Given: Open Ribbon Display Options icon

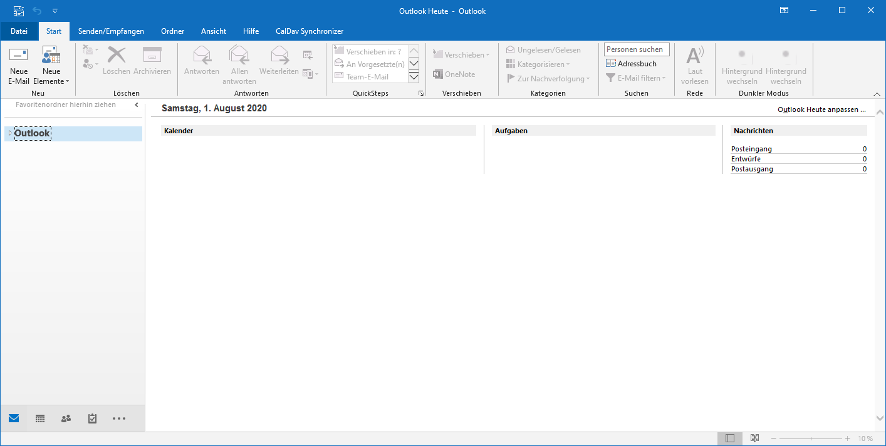Looking at the screenshot, I should click(x=784, y=11).
